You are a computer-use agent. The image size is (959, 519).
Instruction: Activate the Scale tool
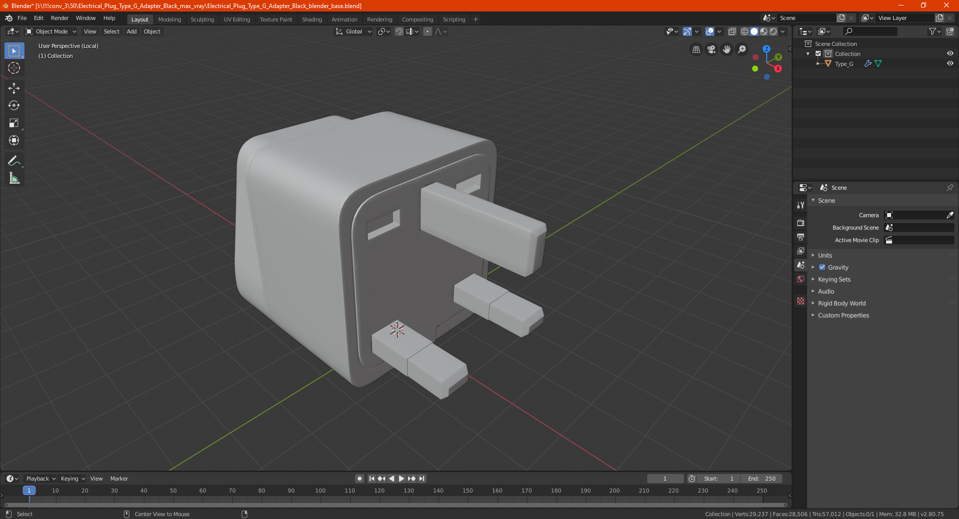14,123
